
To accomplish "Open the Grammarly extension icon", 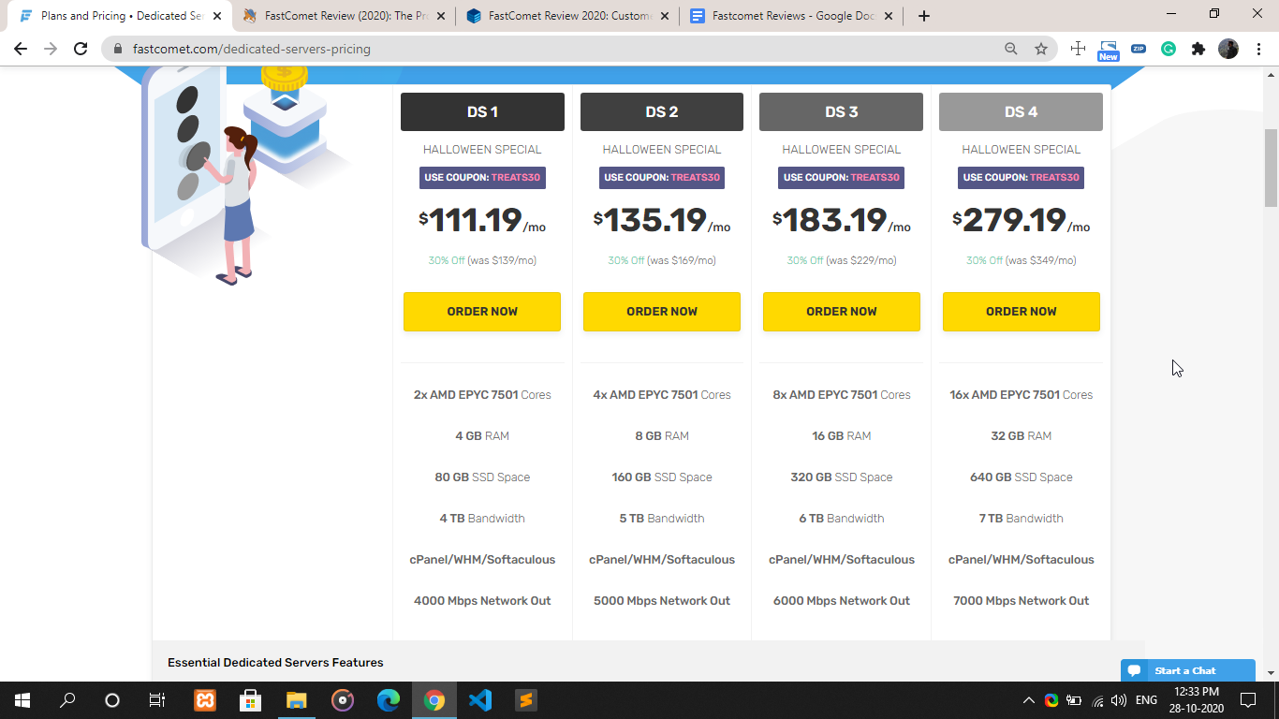I will (1169, 49).
